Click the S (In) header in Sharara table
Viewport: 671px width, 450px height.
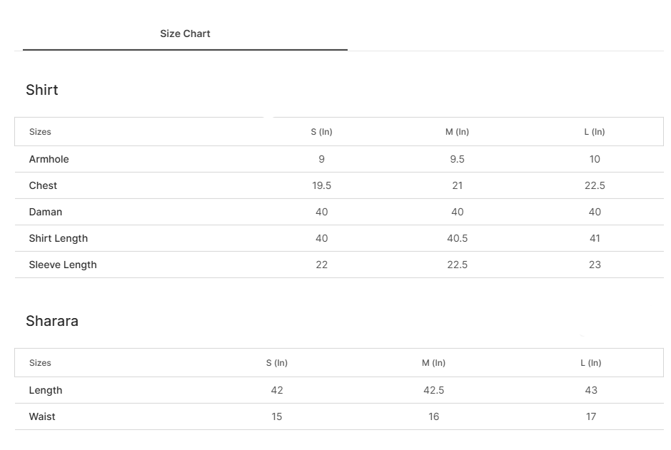(x=277, y=363)
